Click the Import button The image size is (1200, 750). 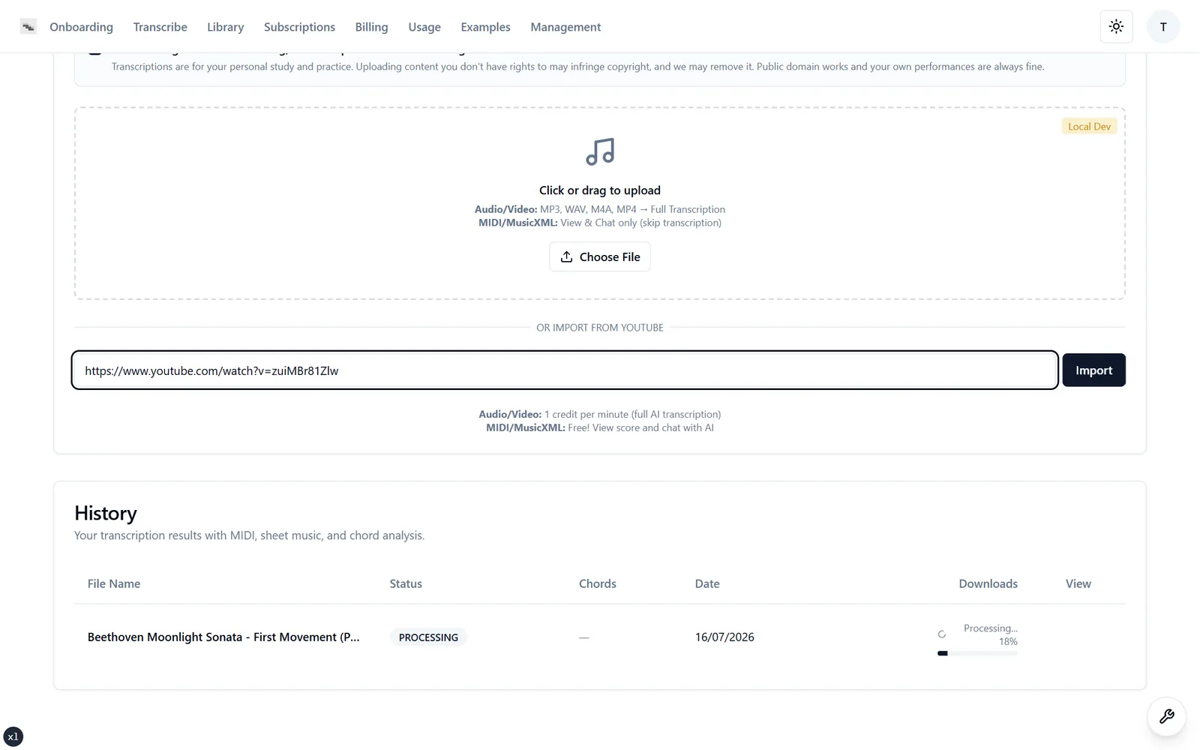coord(1093,370)
